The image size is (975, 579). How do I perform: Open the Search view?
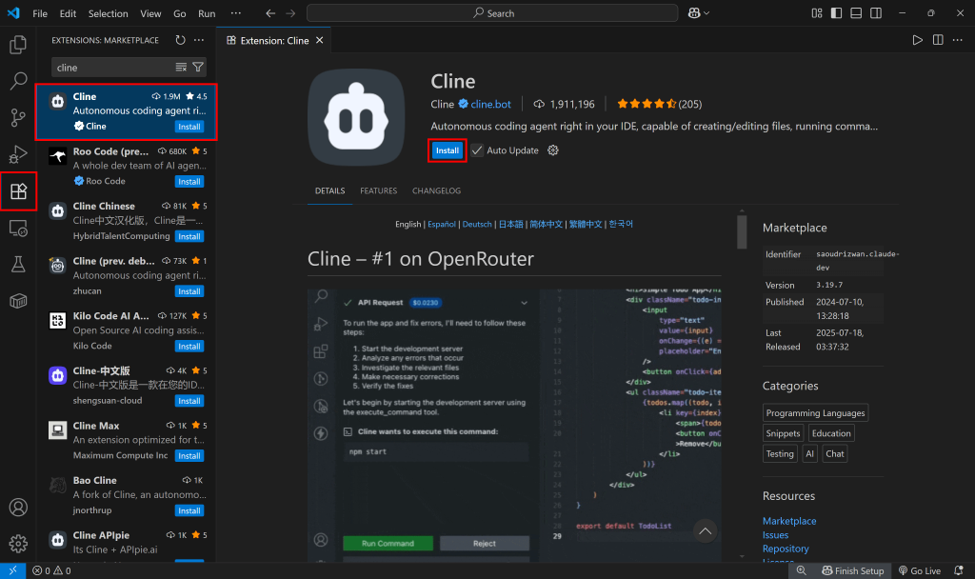pyautogui.click(x=19, y=81)
